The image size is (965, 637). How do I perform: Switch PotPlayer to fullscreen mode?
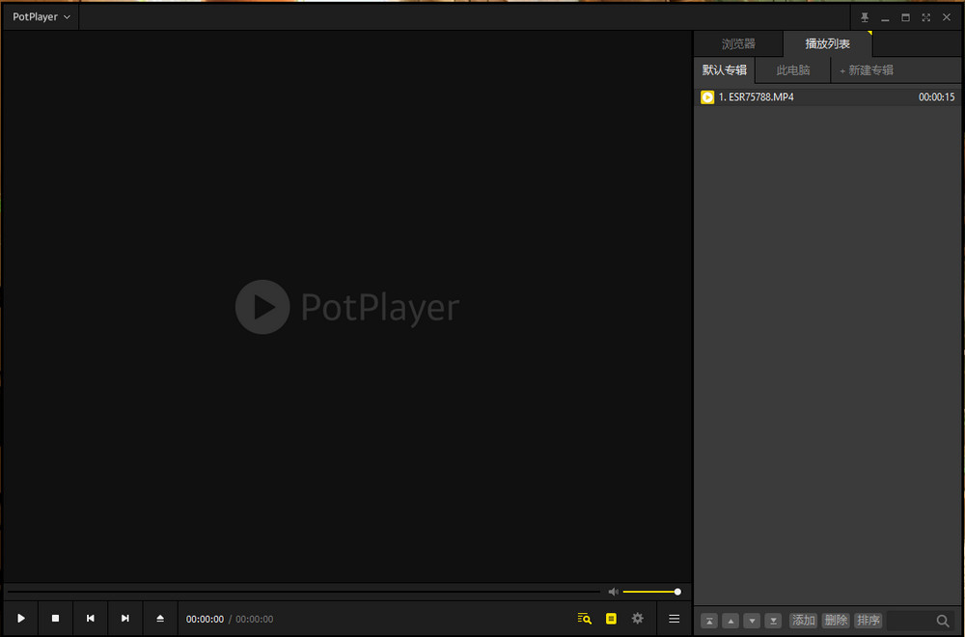click(x=925, y=17)
